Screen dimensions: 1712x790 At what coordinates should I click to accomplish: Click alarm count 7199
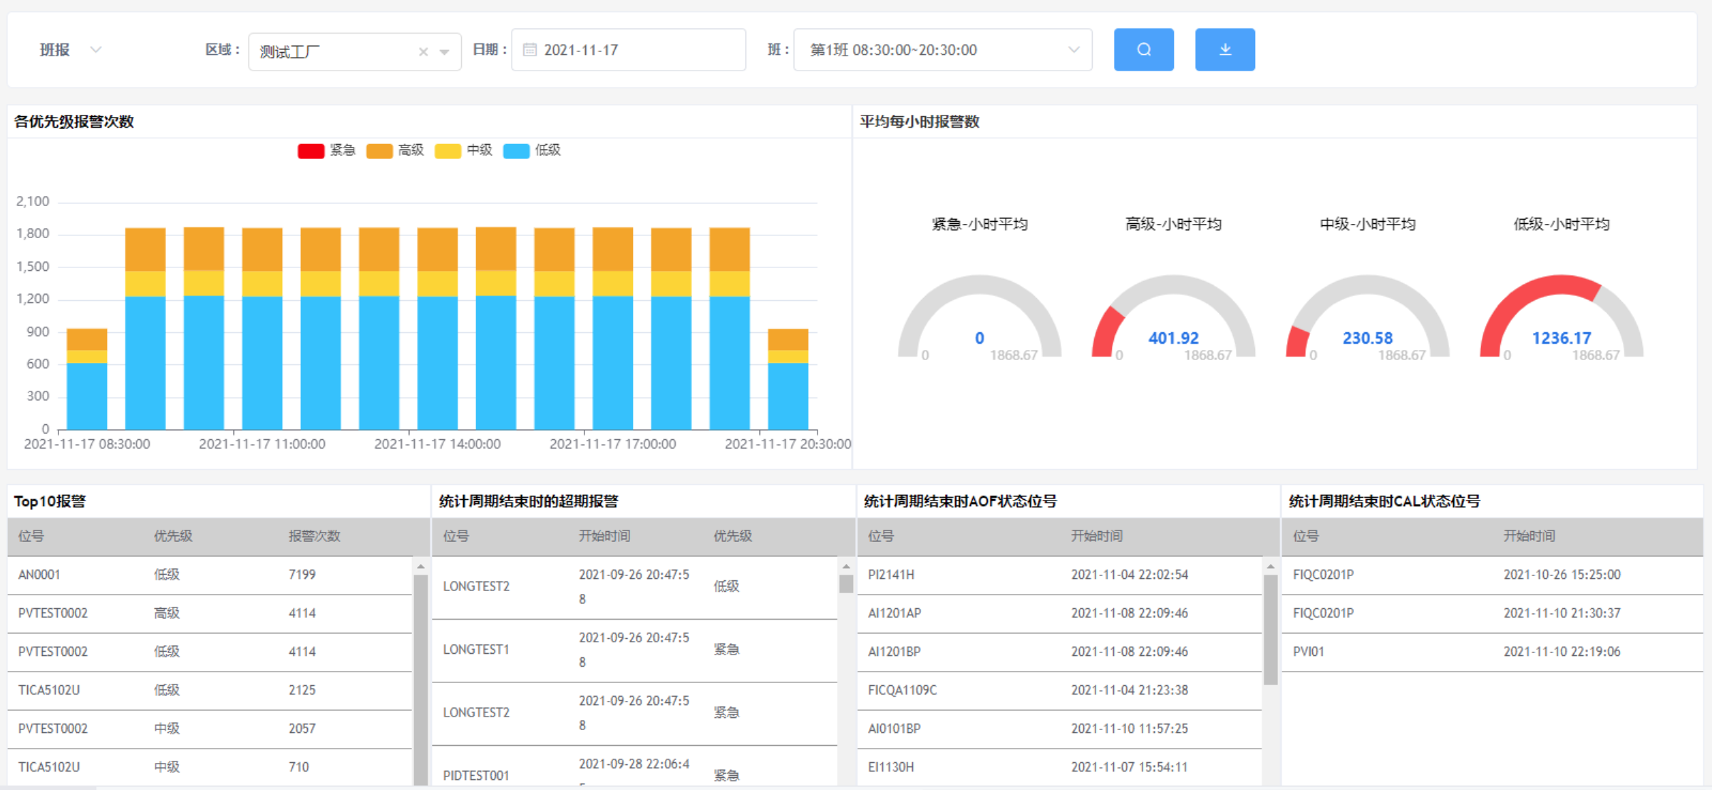tap(302, 575)
